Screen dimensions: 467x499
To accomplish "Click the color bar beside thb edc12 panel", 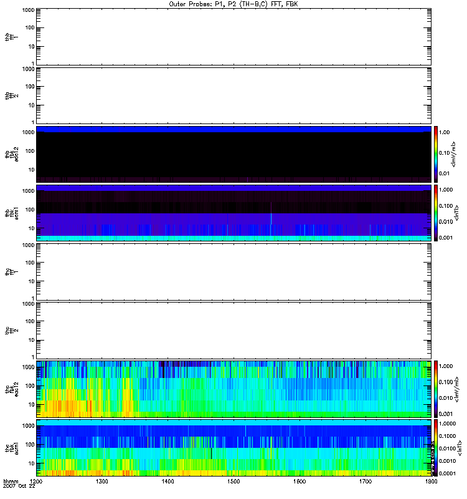I will click(436, 154).
